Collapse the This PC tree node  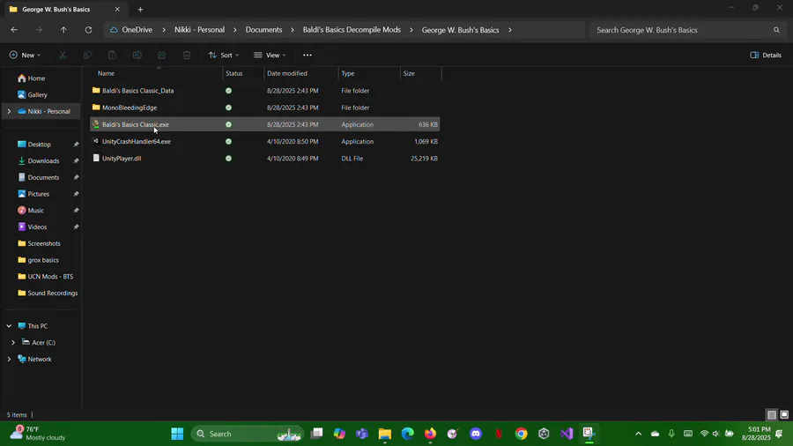click(x=9, y=326)
